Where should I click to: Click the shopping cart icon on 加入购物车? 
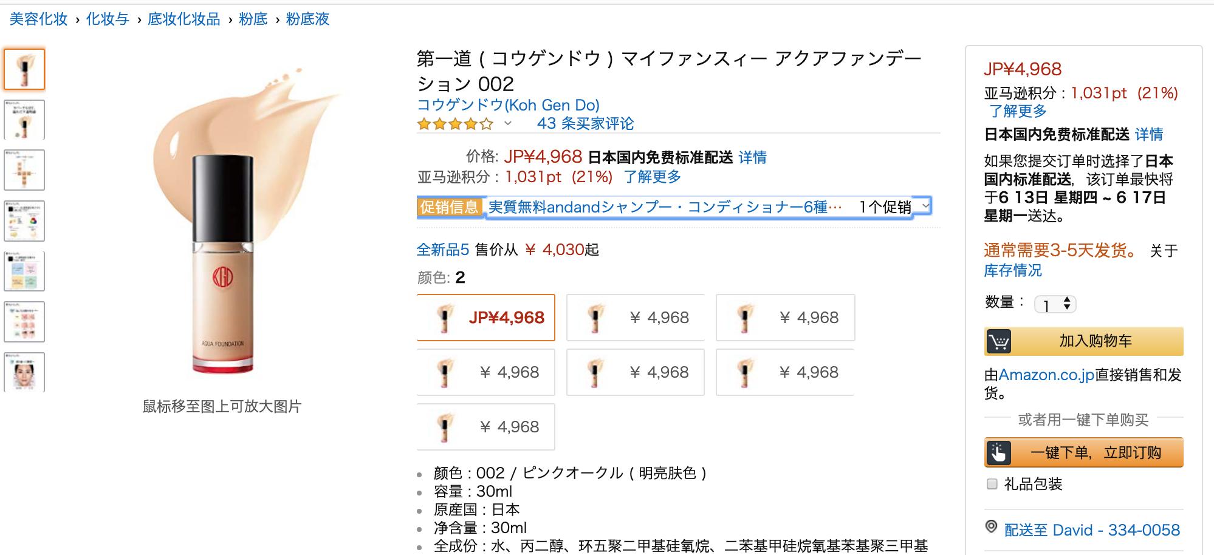pyautogui.click(x=999, y=341)
